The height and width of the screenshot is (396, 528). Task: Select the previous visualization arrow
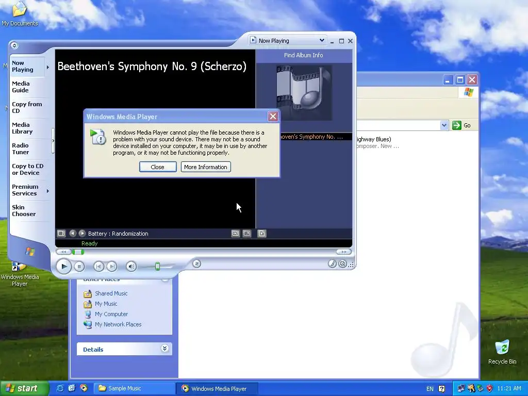pyautogui.click(x=73, y=234)
